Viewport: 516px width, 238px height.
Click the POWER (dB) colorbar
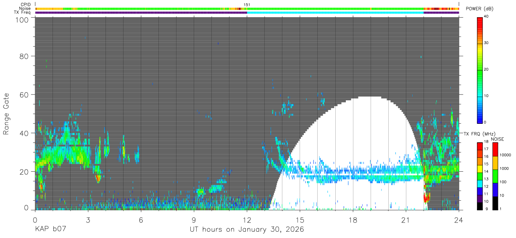pos(480,70)
